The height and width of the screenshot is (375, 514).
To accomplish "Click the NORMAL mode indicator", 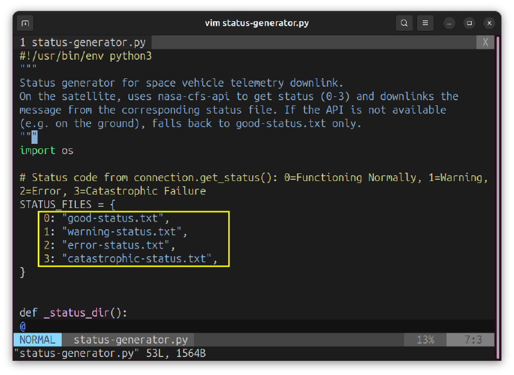I will 37,340.
